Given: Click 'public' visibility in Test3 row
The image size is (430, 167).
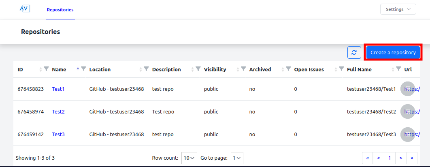Looking at the screenshot, I should (x=211, y=135).
